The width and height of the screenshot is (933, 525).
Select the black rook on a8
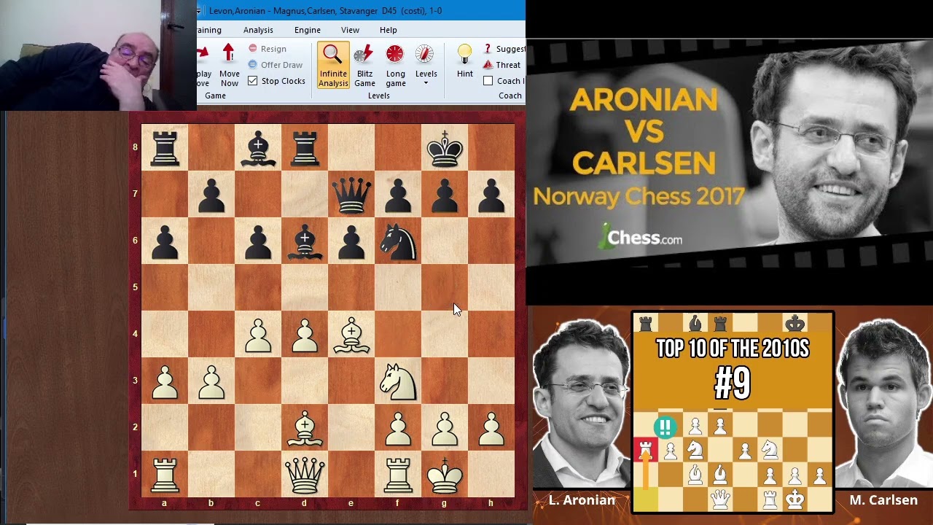165,147
